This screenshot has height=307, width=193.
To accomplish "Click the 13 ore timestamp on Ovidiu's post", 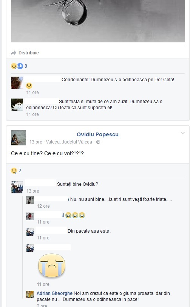I will [36, 142].
